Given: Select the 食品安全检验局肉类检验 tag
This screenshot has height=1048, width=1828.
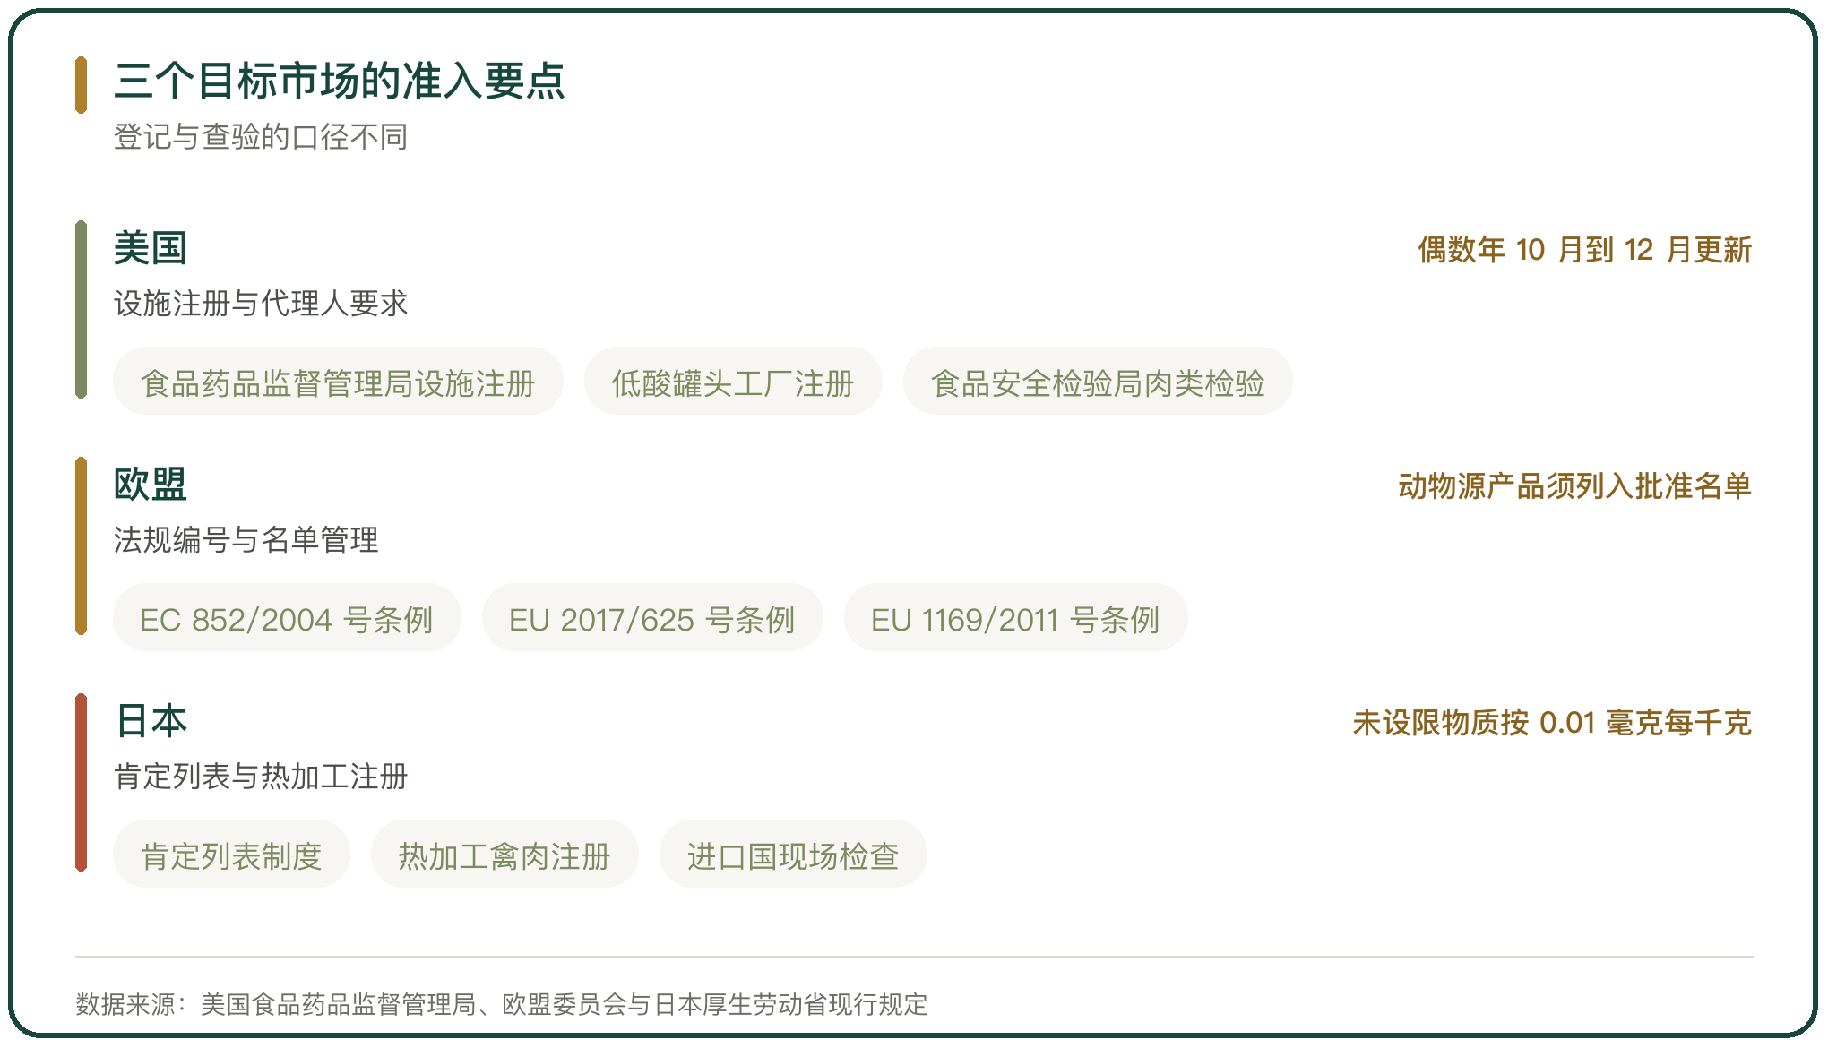Looking at the screenshot, I should pos(1098,382).
